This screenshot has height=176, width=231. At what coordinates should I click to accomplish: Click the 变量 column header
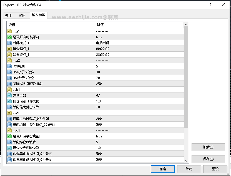click(x=51, y=25)
